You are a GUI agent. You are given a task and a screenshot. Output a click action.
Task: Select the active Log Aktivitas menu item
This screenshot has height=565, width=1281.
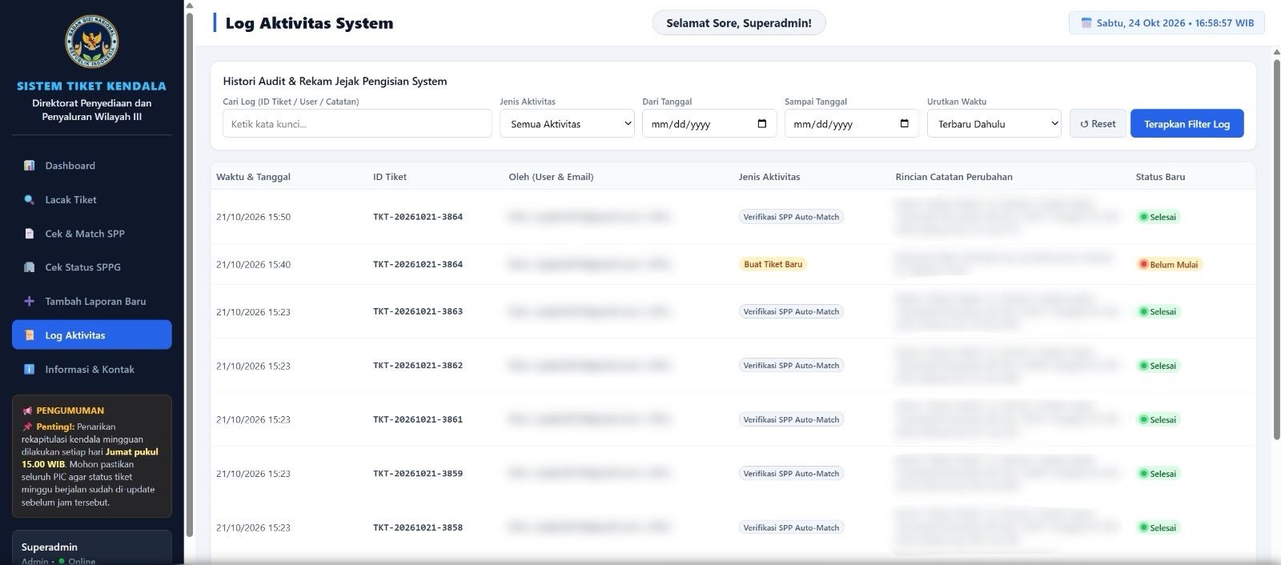click(91, 335)
